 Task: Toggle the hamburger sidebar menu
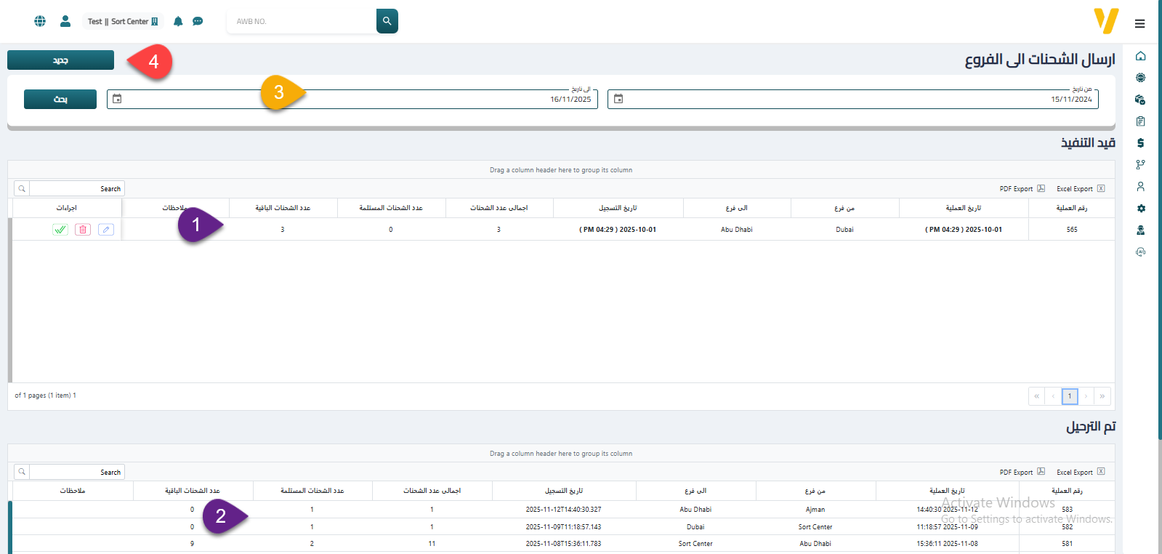click(1139, 24)
